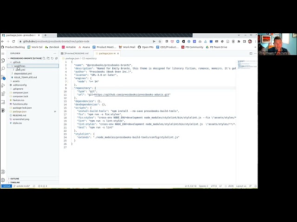Open the Zendesk bookmark
Image resolution: width=297 pixels, height=222 pixels.
[52, 47]
